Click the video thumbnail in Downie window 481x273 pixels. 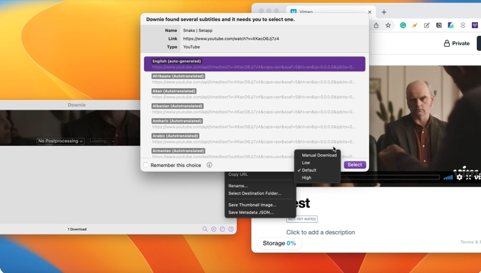tap(70, 128)
